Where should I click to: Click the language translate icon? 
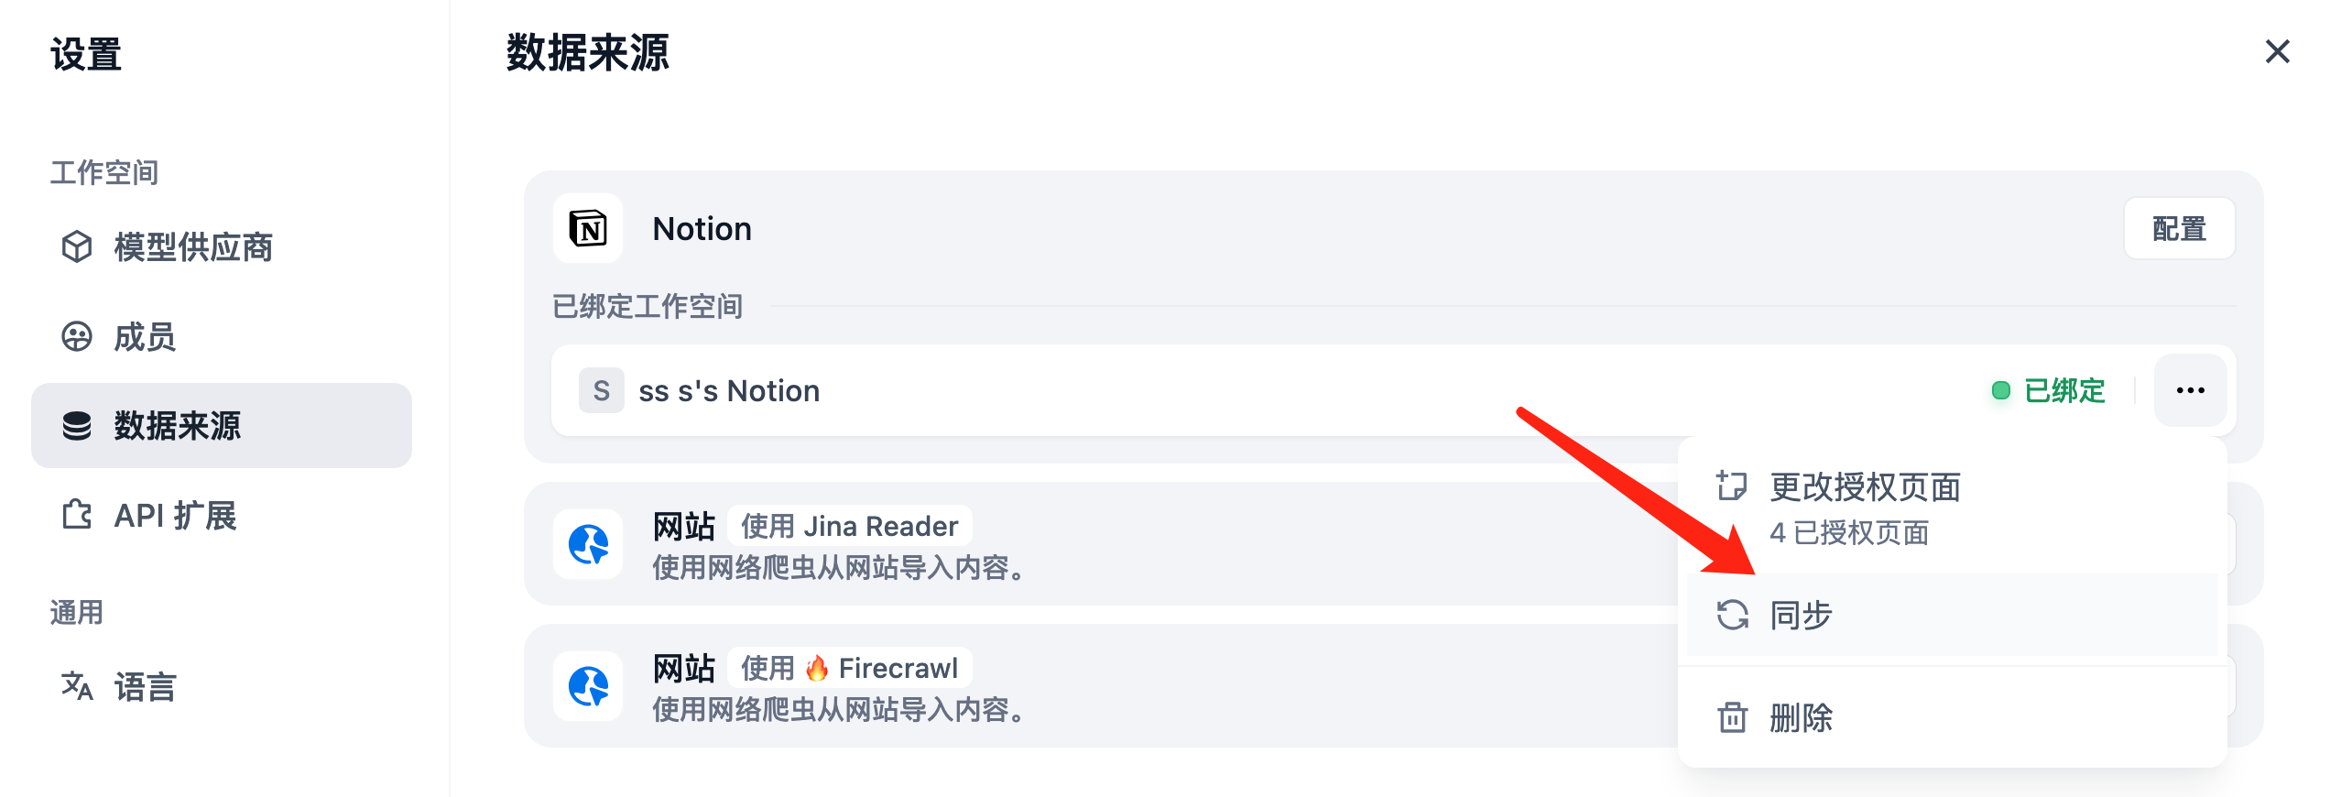tap(77, 685)
